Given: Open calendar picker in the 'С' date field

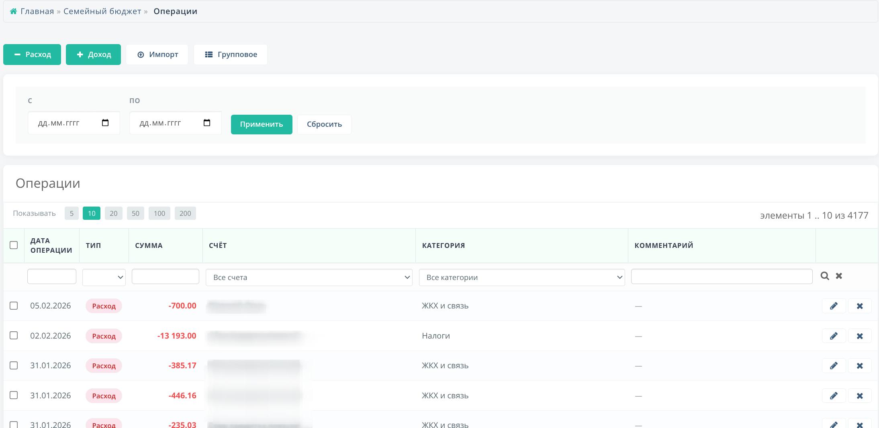Looking at the screenshot, I should tap(105, 123).
